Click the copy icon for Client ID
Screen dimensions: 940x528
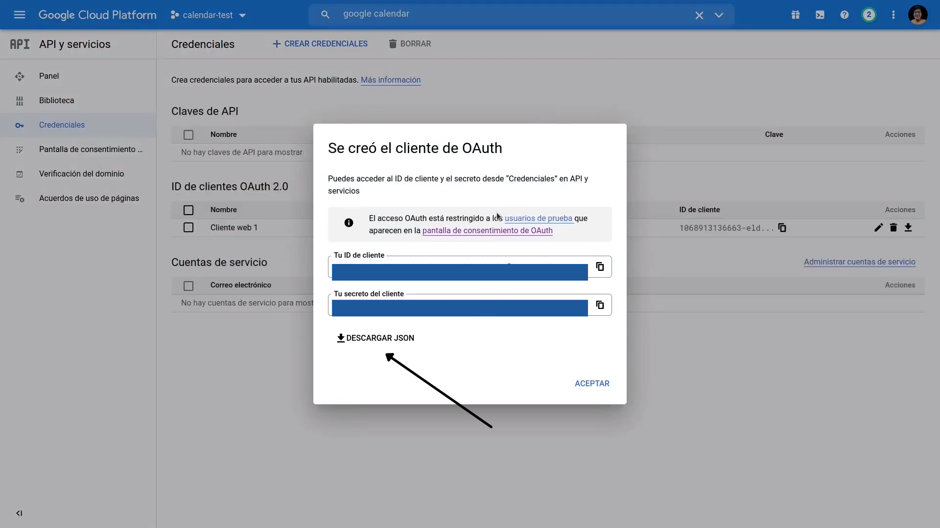click(599, 266)
